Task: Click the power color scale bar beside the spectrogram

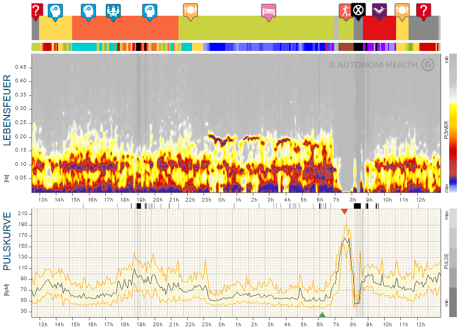Action: [453, 123]
